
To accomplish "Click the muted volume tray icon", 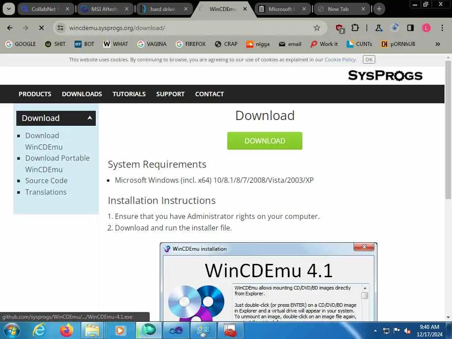I will pyautogui.click(x=407, y=331).
